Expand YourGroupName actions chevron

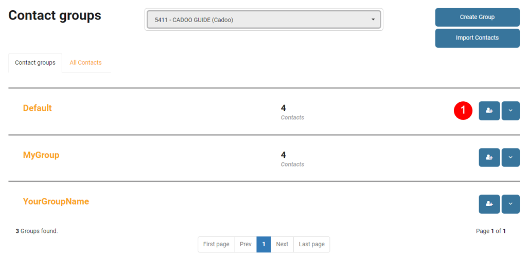(x=511, y=204)
